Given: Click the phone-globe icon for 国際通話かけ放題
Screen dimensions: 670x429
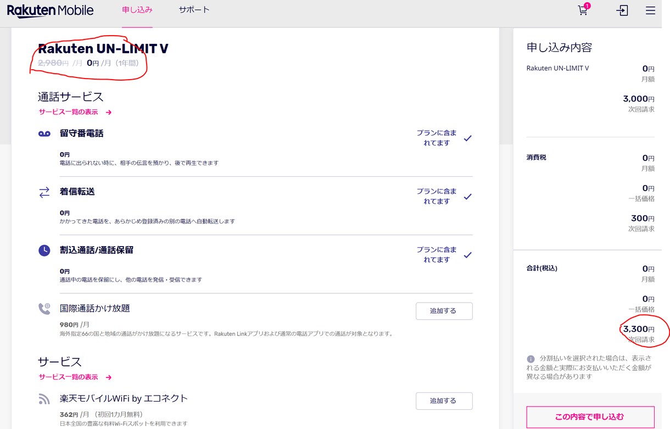Looking at the screenshot, I should [x=44, y=309].
